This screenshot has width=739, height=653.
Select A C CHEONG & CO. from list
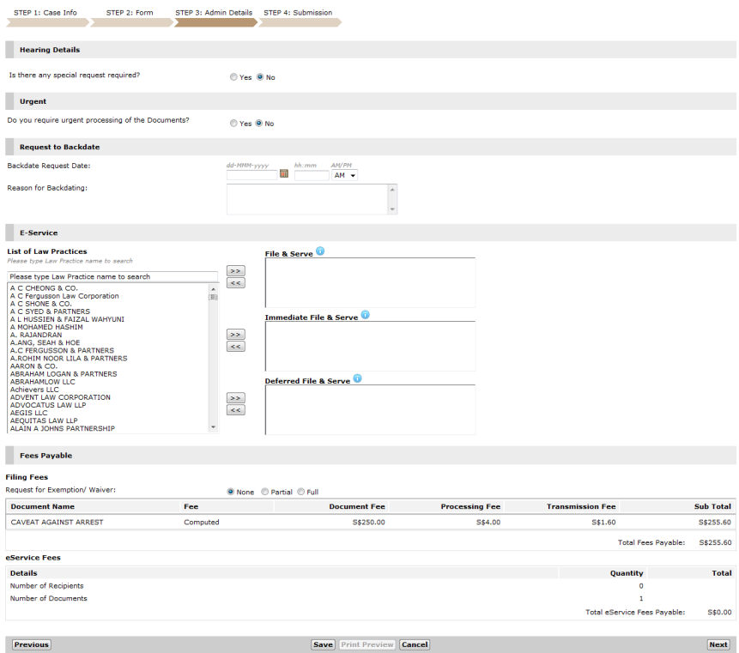click(44, 288)
